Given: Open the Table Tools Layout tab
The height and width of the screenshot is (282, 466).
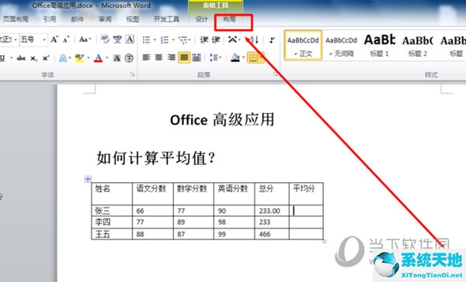Looking at the screenshot, I should click(229, 19).
